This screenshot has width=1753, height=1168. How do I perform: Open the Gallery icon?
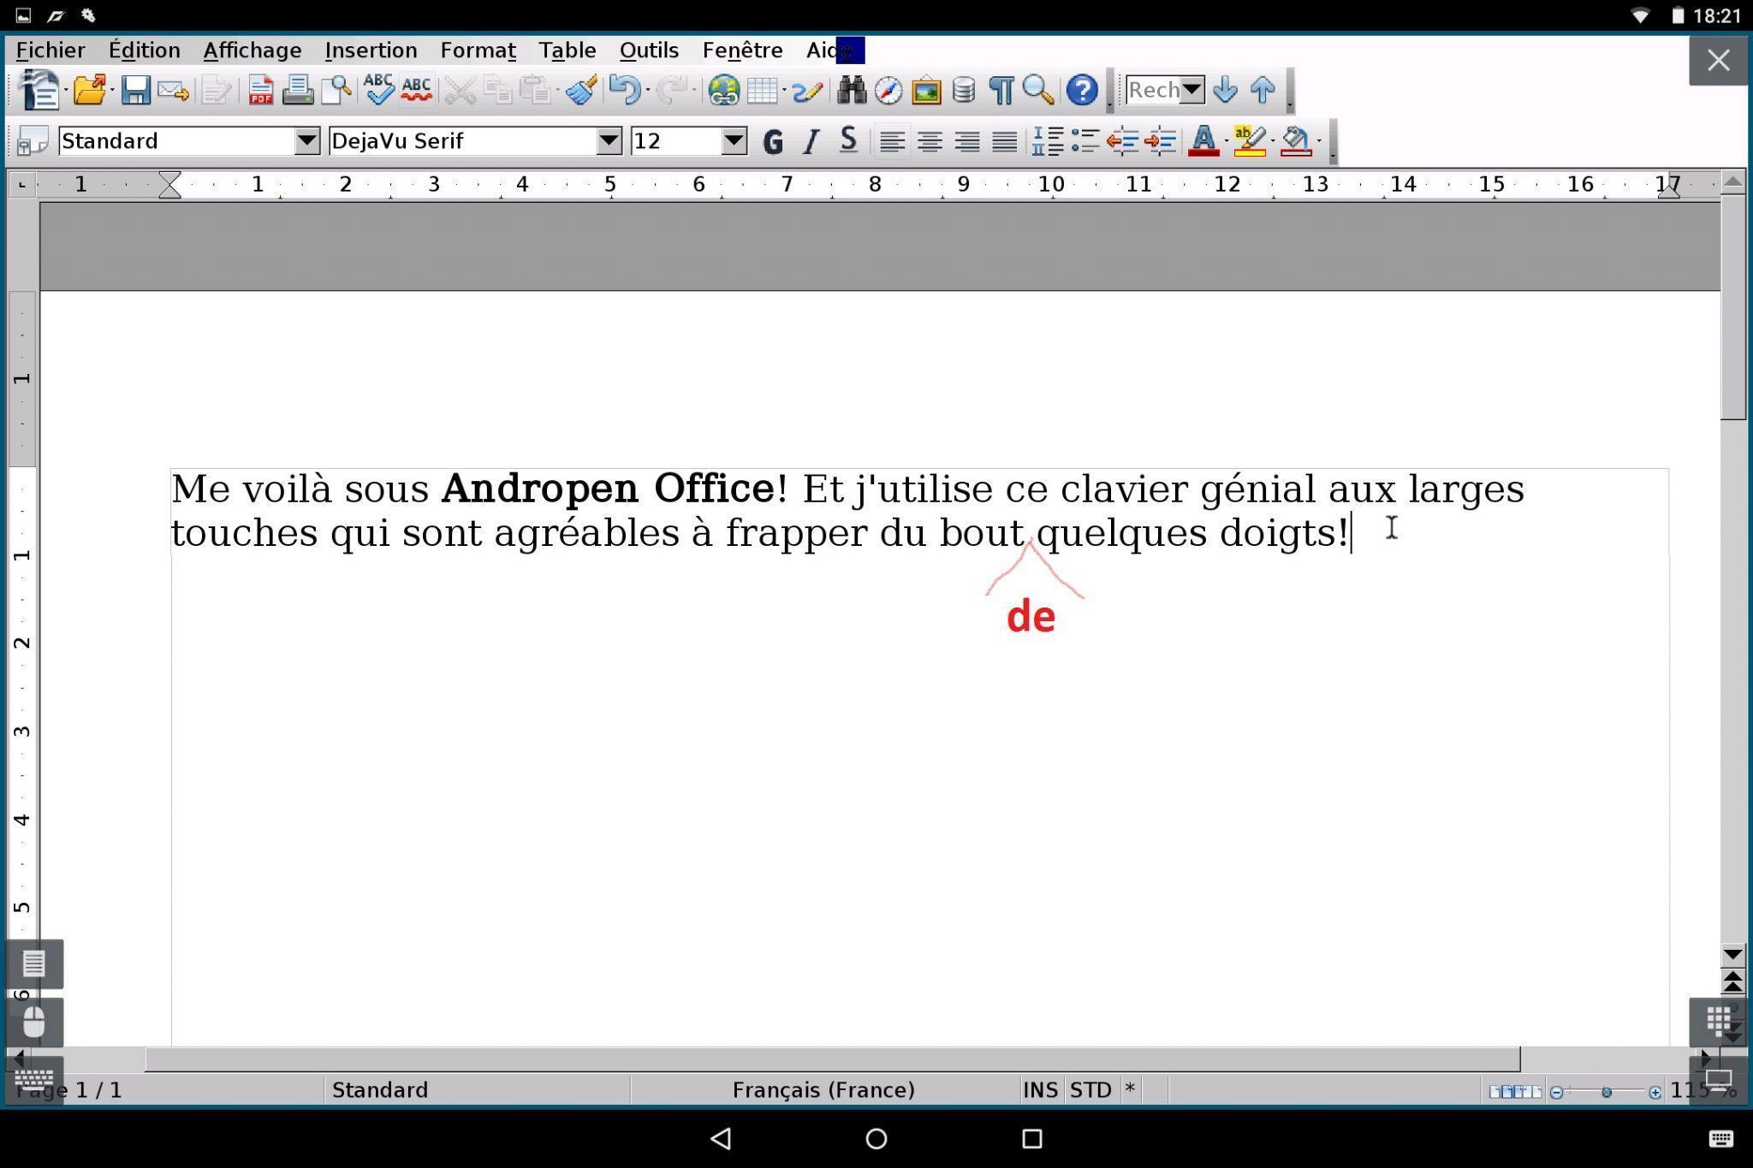[x=926, y=90]
